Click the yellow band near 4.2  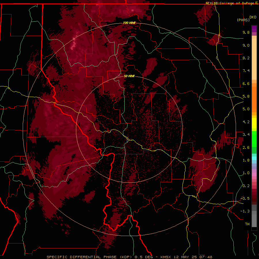pos(254,123)
